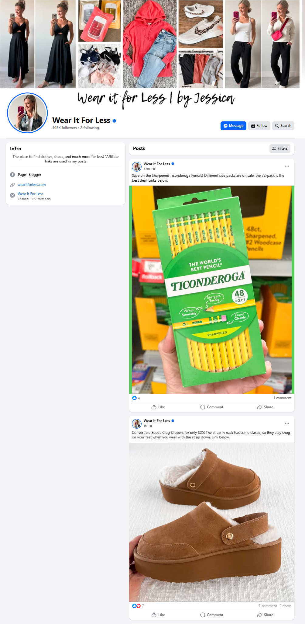Open the posts Filters control
This screenshot has width=305, height=624.
(280, 148)
